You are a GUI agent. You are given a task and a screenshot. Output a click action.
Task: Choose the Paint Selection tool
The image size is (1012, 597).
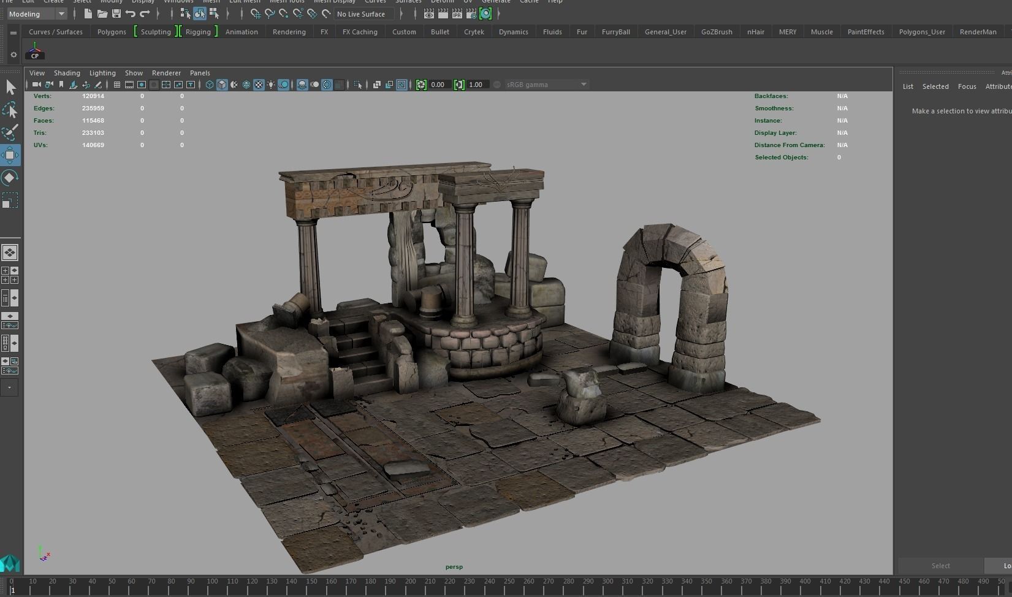(10, 132)
